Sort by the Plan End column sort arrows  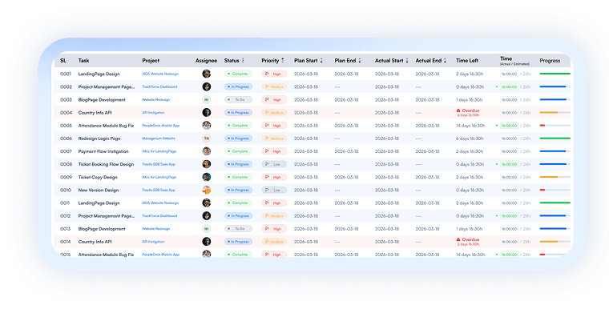tap(360, 61)
